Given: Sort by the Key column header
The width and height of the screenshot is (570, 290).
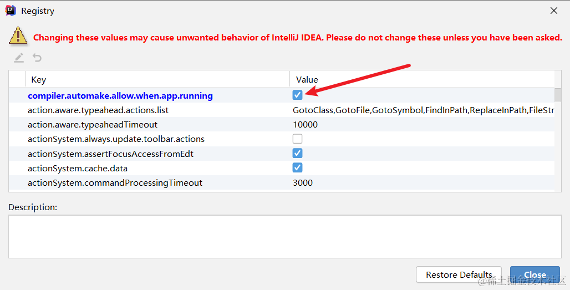Looking at the screenshot, I should [x=157, y=79].
